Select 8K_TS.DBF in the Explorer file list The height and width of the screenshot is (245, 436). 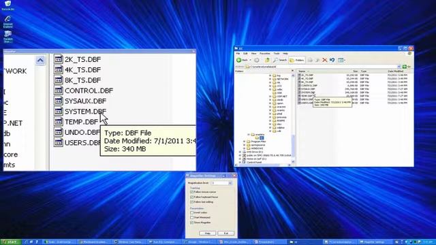click(307, 82)
